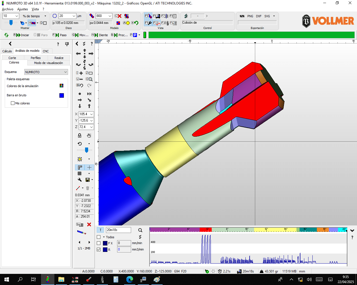357x285 pixels.
Task: Click the view lock padlock icon
Action: tap(79, 136)
